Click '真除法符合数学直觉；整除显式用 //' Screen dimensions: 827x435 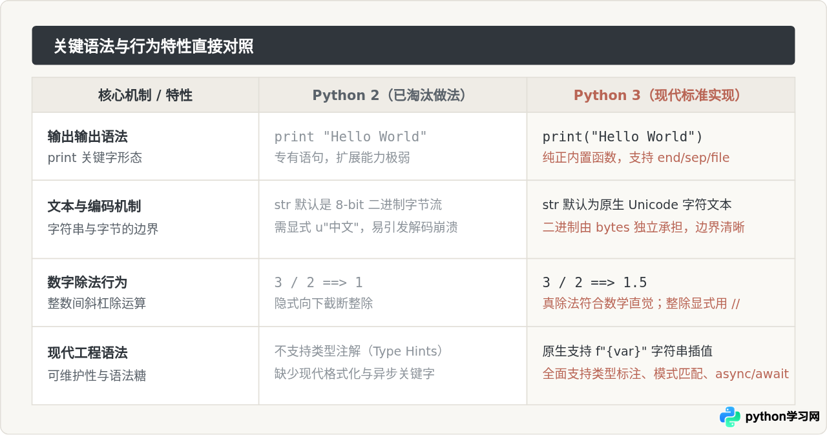[x=642, y=303]
